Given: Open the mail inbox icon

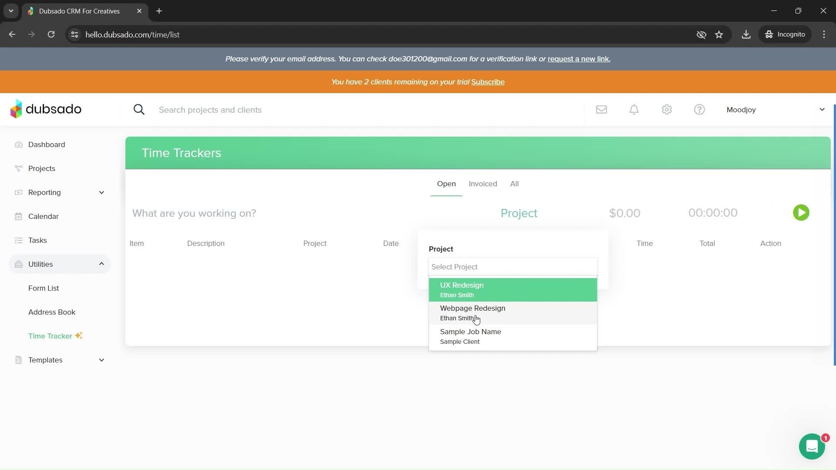Looking at the screenshot, I should click(601, 110).
